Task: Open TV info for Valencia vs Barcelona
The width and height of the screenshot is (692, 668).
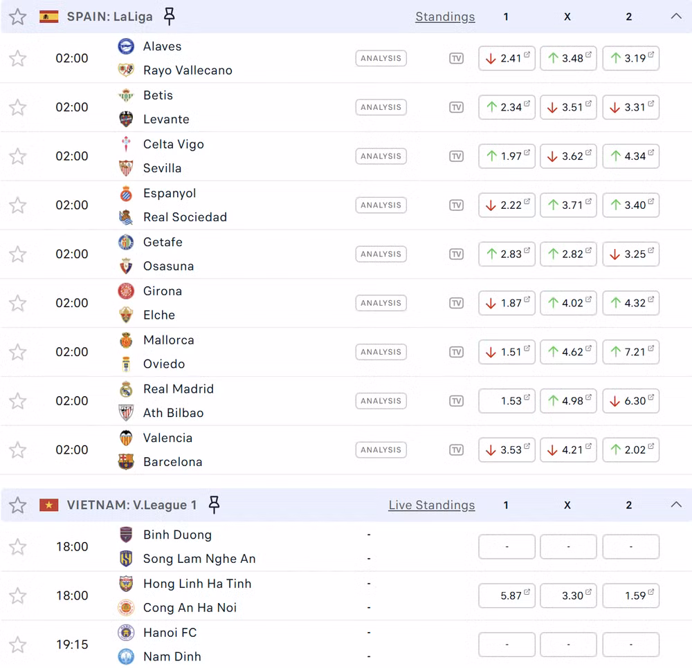Action: [456, 449]
